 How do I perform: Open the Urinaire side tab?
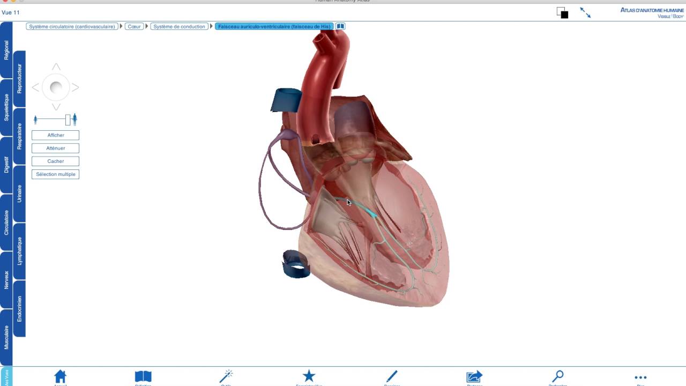[19, 194]
